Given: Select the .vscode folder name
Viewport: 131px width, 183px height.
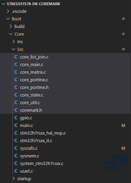Looking at the screenshot, I should 19,11.
